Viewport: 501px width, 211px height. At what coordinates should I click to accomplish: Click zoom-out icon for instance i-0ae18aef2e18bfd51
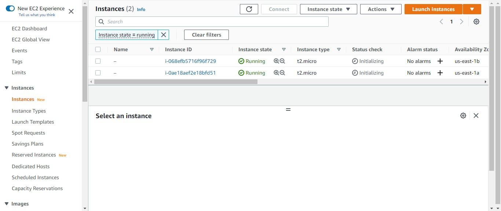coord(282,73)
